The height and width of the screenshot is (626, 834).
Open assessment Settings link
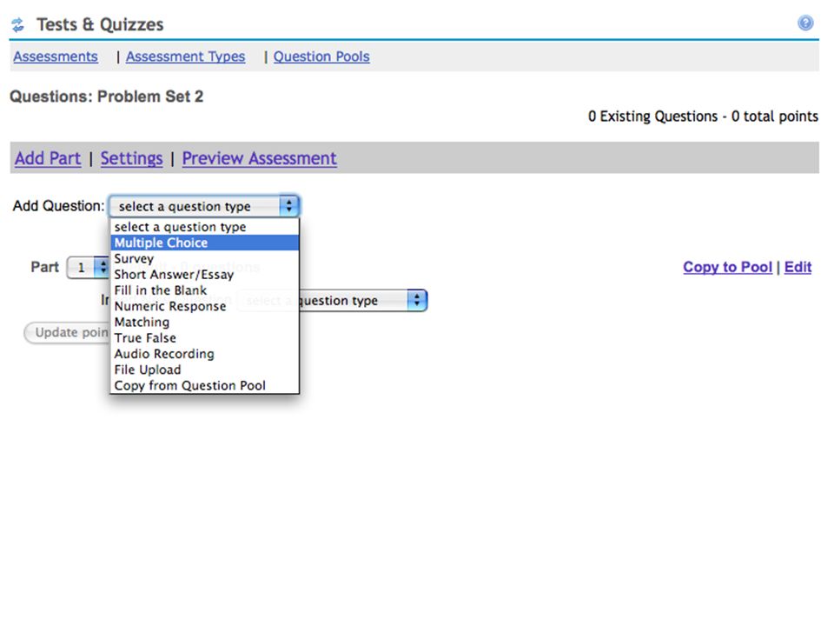(131, 158)
